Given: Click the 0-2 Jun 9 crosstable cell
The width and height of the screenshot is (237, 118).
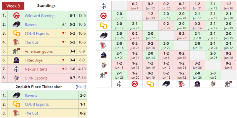Looking at the screenshot, I should pos(229,65).
